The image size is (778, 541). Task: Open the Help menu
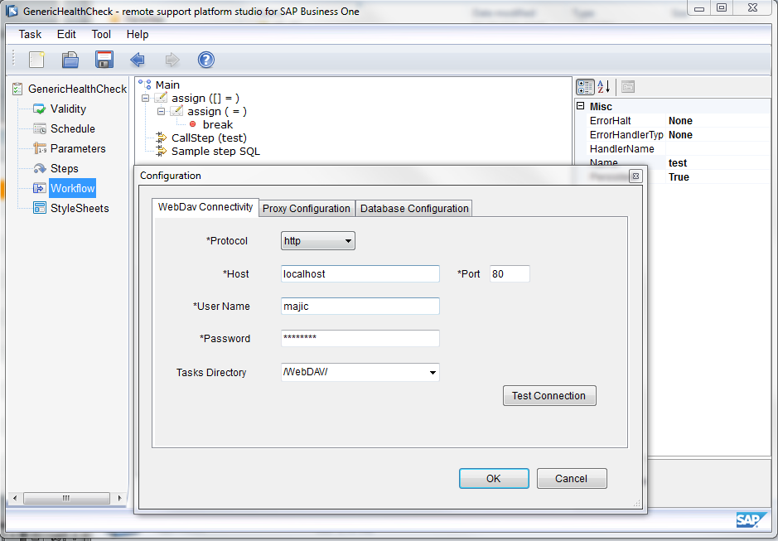[x=138, y=34]
